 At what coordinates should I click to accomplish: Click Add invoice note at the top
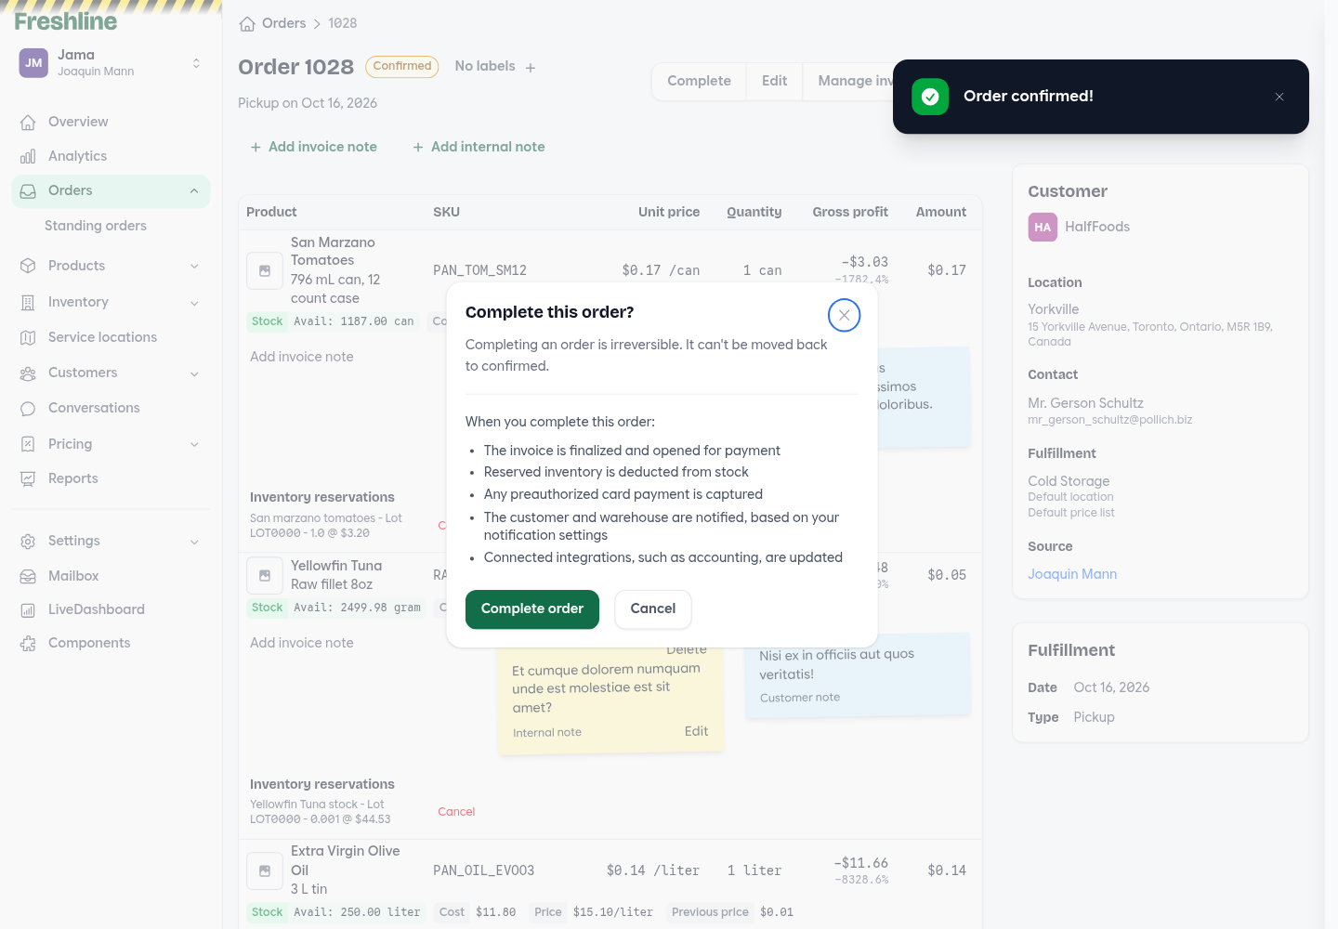pyautogui.click(x=313, y=147)
